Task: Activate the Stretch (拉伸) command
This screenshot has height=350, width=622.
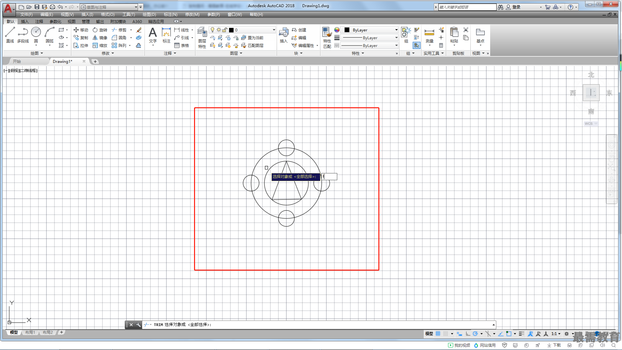Action: point(81,45)
